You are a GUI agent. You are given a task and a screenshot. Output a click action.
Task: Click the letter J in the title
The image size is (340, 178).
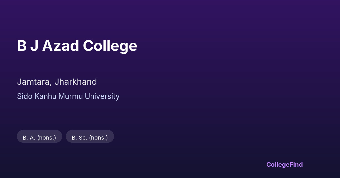pyautogui.click(x=34, y=46)
